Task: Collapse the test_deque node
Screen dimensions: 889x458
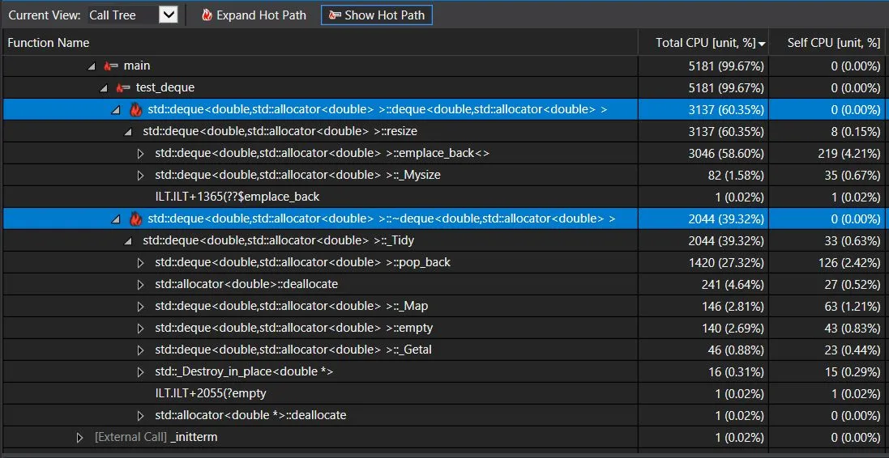Action: coord(104,87)
